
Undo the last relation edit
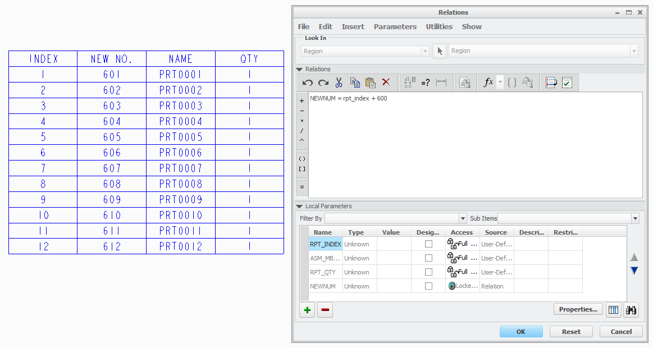pyautogui.click(x=307, y=83)
